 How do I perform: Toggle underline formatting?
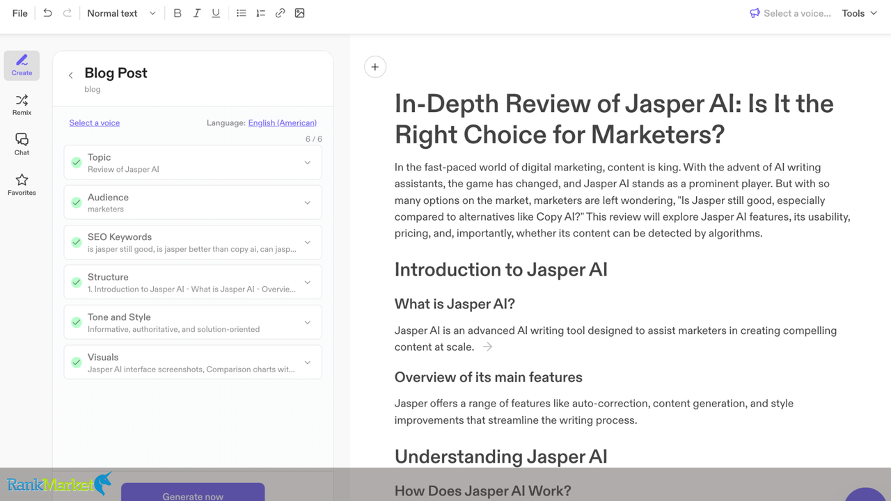coord(216,13)
